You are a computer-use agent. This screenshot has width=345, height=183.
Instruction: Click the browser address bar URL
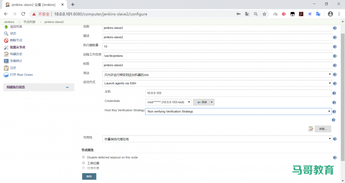(100, 14)
